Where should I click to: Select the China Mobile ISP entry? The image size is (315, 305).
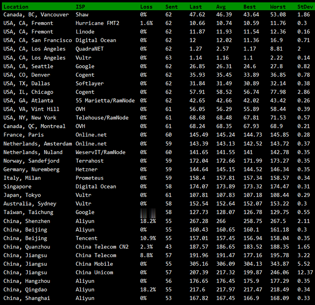pos(94,264)
